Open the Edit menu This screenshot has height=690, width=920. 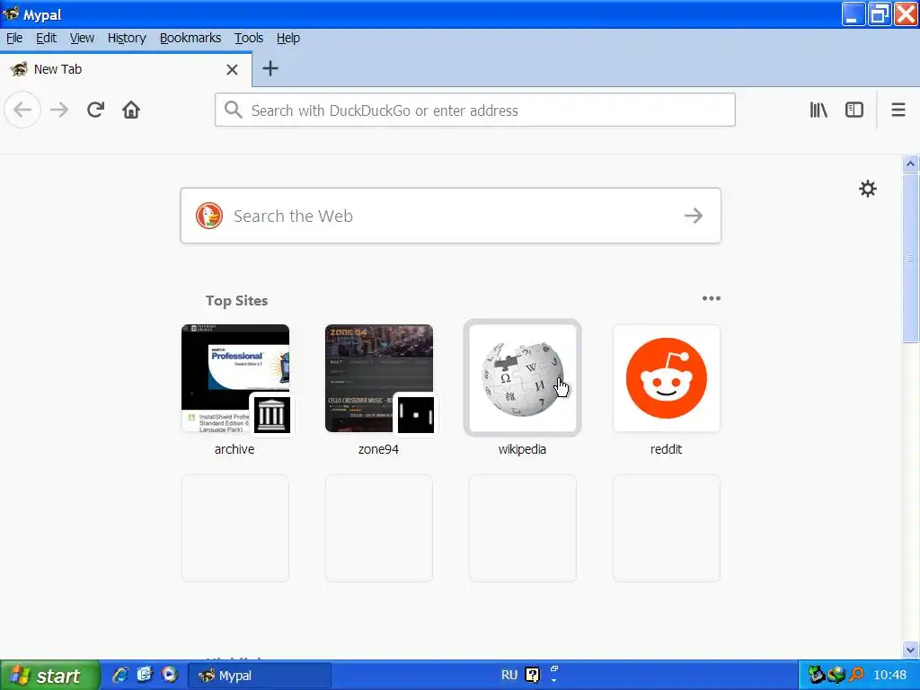pos(47,38)
